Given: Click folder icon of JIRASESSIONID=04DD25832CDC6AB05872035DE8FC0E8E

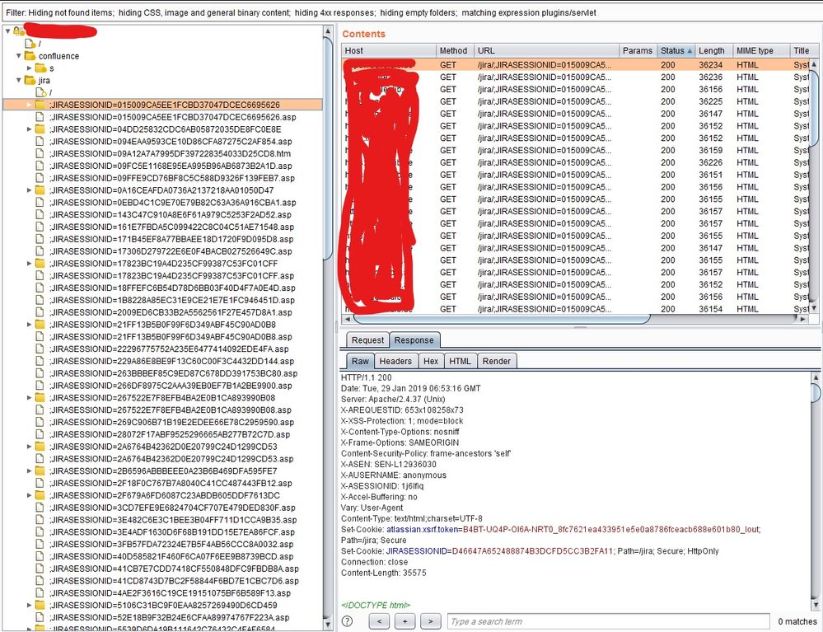Looking at the screenshot, I should [40, 129].
